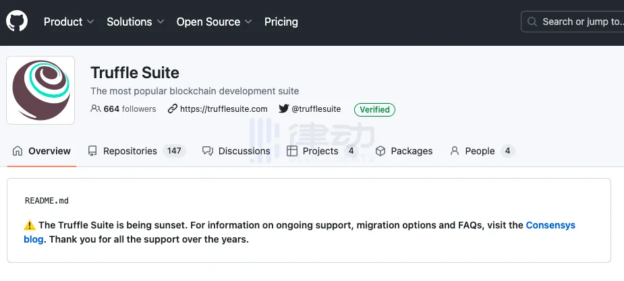Open the Discussions tab
Image resolution: width=624 pixels, height=281 pixels.
click(x=236, y=151)
